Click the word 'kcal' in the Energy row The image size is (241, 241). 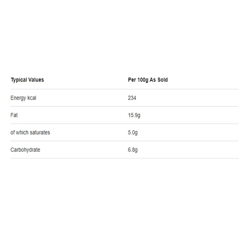click(x=31, y=98)
